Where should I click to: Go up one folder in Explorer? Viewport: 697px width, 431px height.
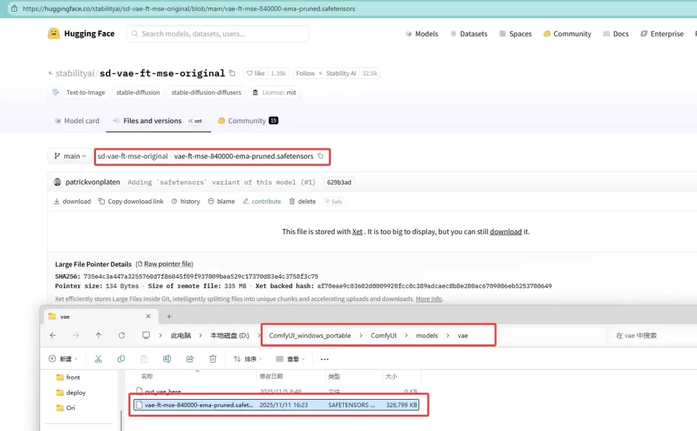(x=99, y=336)
